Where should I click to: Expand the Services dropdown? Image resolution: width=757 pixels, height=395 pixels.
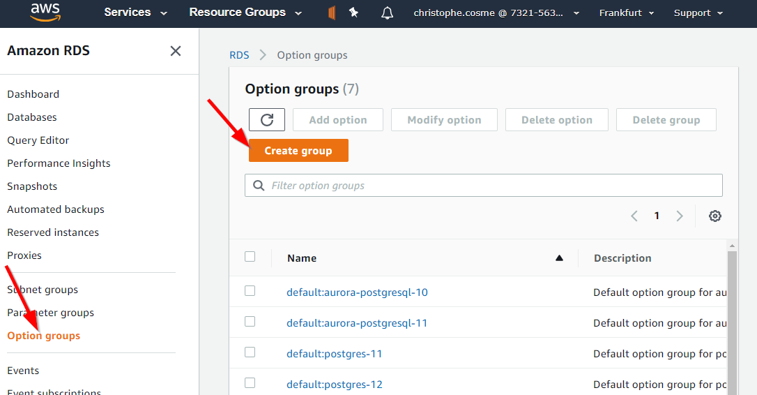(x=136, y=13)
